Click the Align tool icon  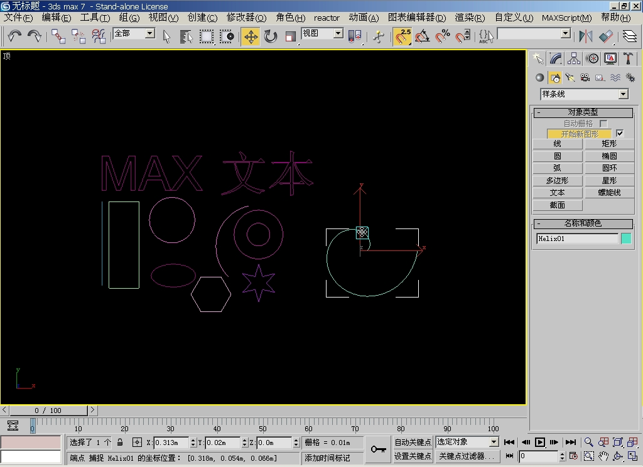606,36
